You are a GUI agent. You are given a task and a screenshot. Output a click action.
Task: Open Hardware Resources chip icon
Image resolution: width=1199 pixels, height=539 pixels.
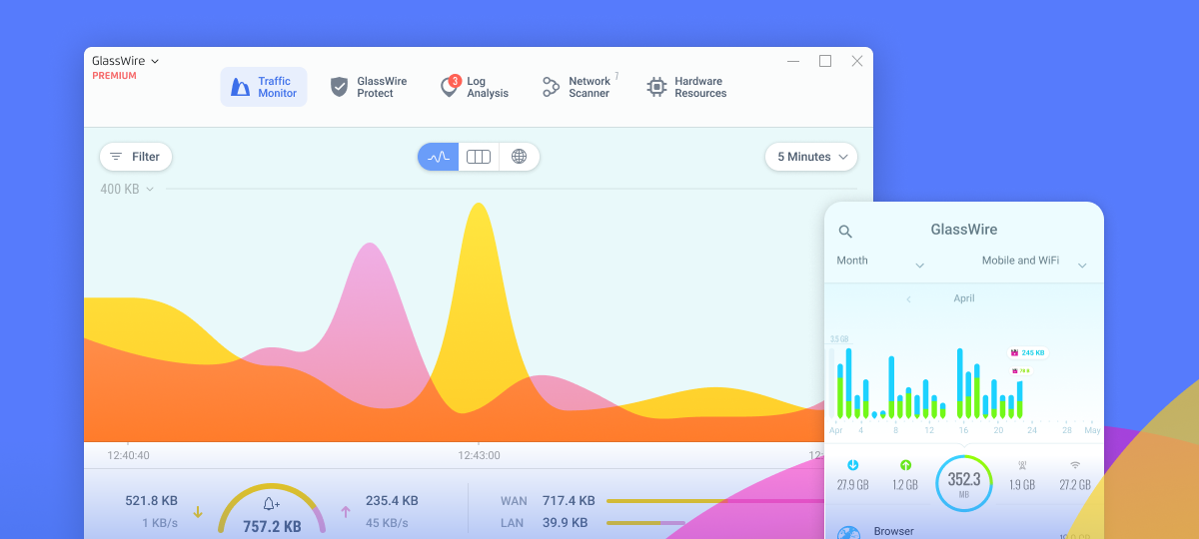[x=656, y=87]
